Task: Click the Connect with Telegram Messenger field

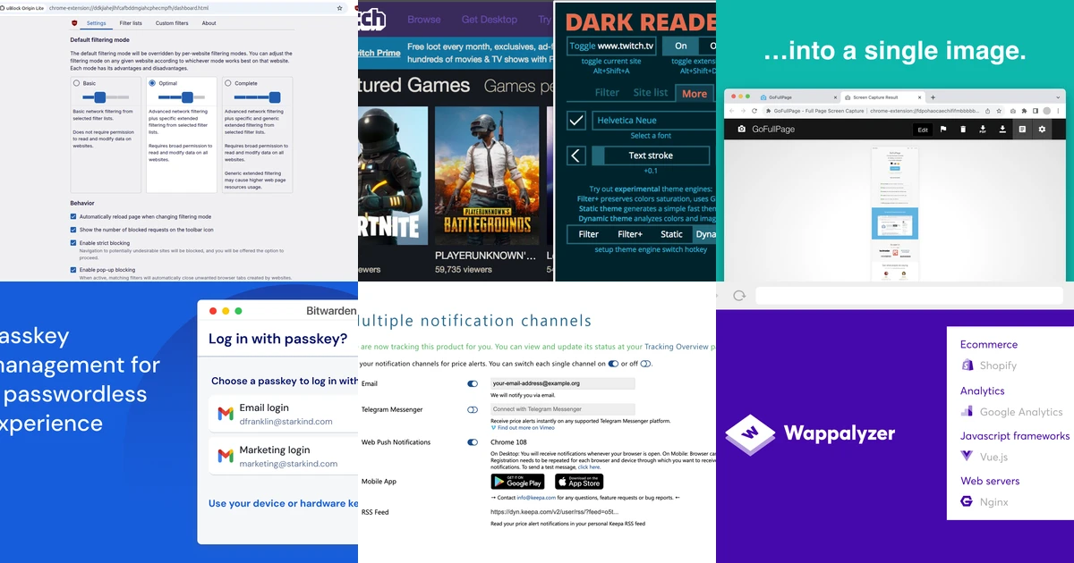Action: pyautogui.click(x=563, y=409)
